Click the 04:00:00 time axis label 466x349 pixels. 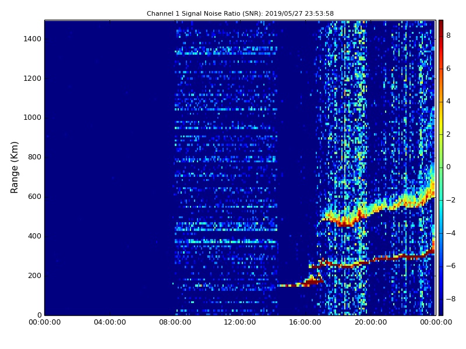click(110, 322)
